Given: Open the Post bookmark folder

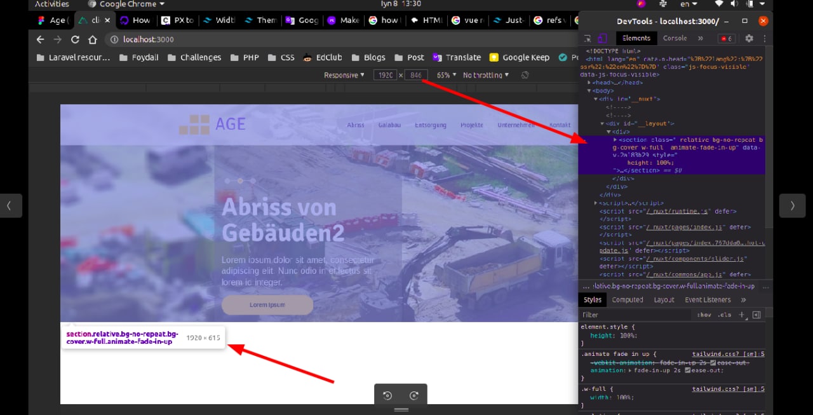Looking at the screenshot, I should point(409,57).
